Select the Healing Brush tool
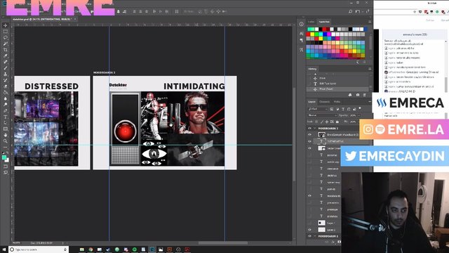The height and width of the screenshot is (253, 449). pyautogui.click(x=6, y=62)
